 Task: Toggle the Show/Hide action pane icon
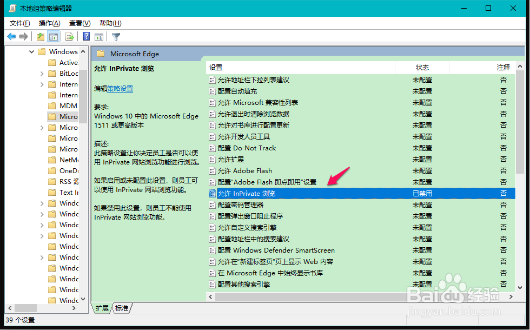pyautogui.click(x=99, y=37)
